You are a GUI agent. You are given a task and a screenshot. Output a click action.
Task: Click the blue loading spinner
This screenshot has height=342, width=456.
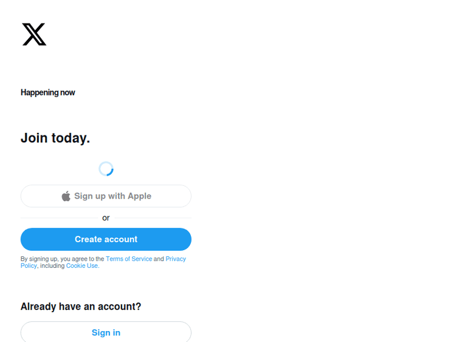pos(106,169)
